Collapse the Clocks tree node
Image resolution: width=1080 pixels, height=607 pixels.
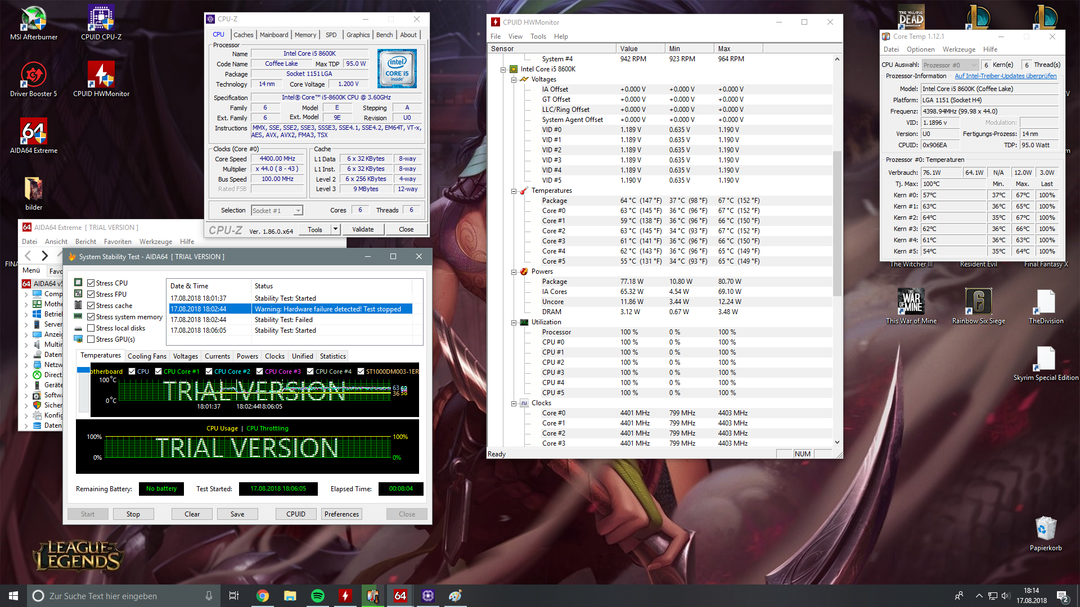pyautogui.click(x=514, y=404)
